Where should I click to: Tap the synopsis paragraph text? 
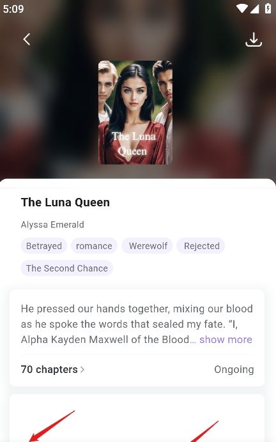pyautogui.click(x=137, y=324)
